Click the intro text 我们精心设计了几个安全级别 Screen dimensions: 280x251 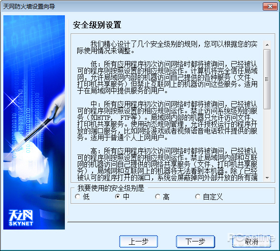click(167, 48)
